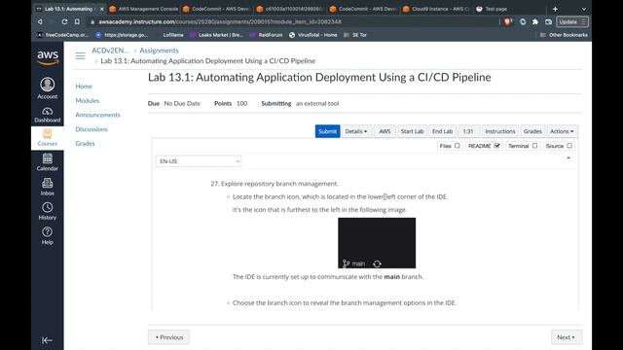Reload the page with refresh icon
The width and height of the screenshot is (623, 350).
(x=64, y=21)
